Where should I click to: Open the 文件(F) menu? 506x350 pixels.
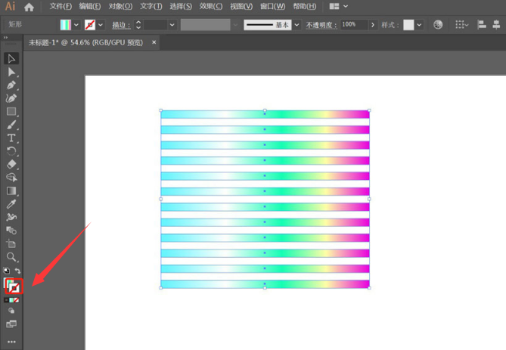pos(60,7)
